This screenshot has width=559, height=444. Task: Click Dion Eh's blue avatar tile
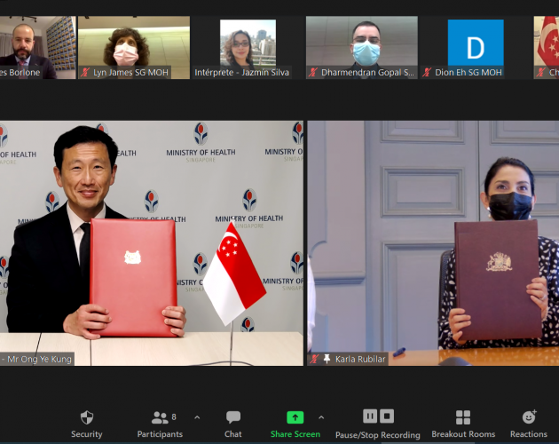[x=475, y=43]
